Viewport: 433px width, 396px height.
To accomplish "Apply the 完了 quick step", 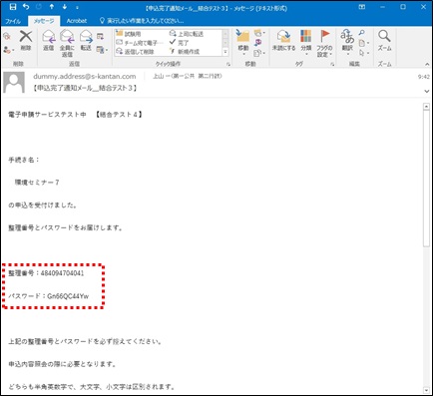I will point(179,43).
